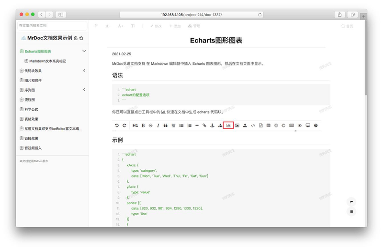The height and width of the screenshot is (250, 383).
Task: Decrease font size with A- button
Action: pos(108,26)
